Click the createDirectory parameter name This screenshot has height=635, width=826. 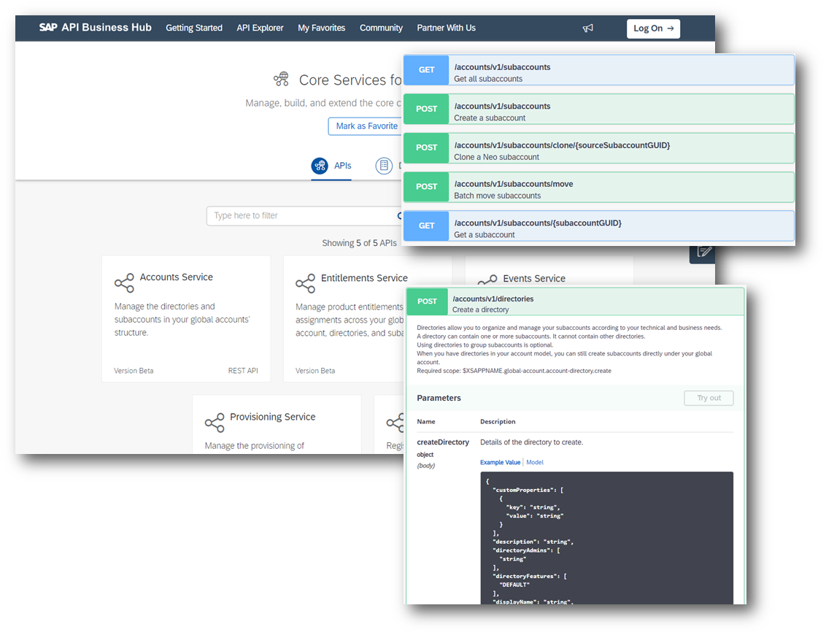442,442
